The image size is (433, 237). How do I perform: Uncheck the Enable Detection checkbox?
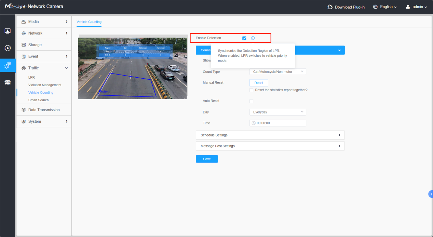pos(244,38)
